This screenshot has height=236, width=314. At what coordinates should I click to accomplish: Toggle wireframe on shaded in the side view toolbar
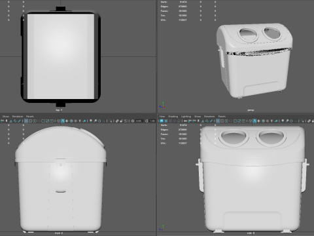[x=263, y=121]
